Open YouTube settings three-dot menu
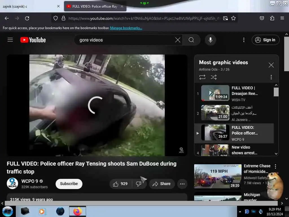289x217 pixels. point(244,40)
